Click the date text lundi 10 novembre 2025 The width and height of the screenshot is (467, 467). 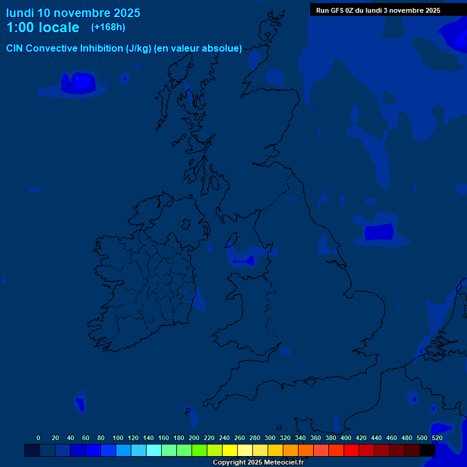(x=73, y=13)
